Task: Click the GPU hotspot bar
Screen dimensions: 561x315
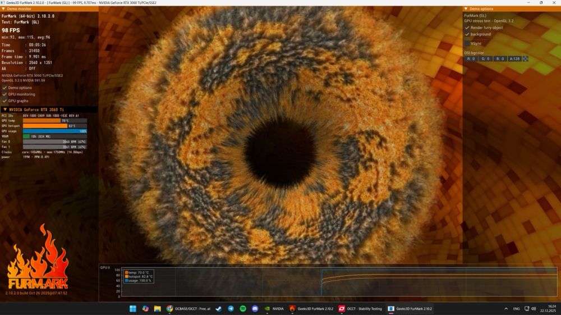Action: coord(55,126)
